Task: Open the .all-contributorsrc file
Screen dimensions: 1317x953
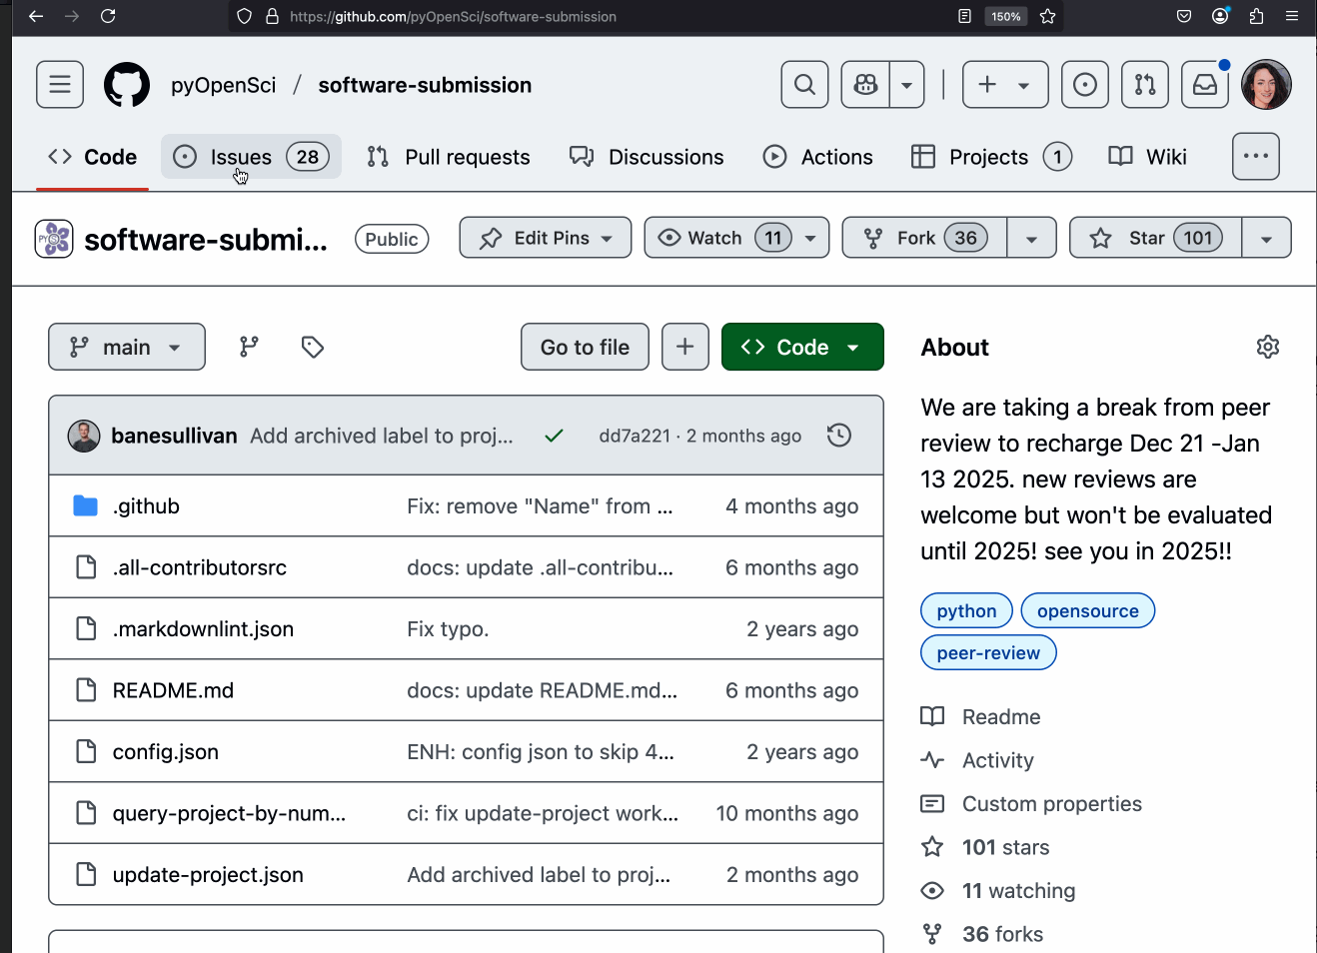Action: 200,567
